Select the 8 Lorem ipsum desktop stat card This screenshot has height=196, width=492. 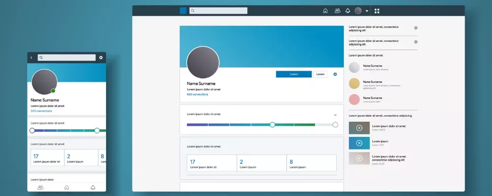pyautogui.click(x=311, y=163)
